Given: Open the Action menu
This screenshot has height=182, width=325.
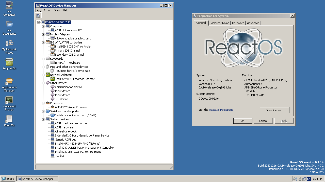Looking at the screenshot, I should (x=47, y=10).
